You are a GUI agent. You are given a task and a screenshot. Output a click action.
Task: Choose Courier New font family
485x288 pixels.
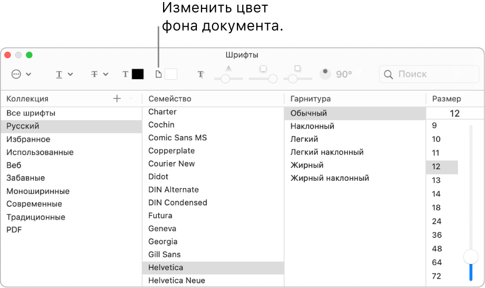pos(213,164)
